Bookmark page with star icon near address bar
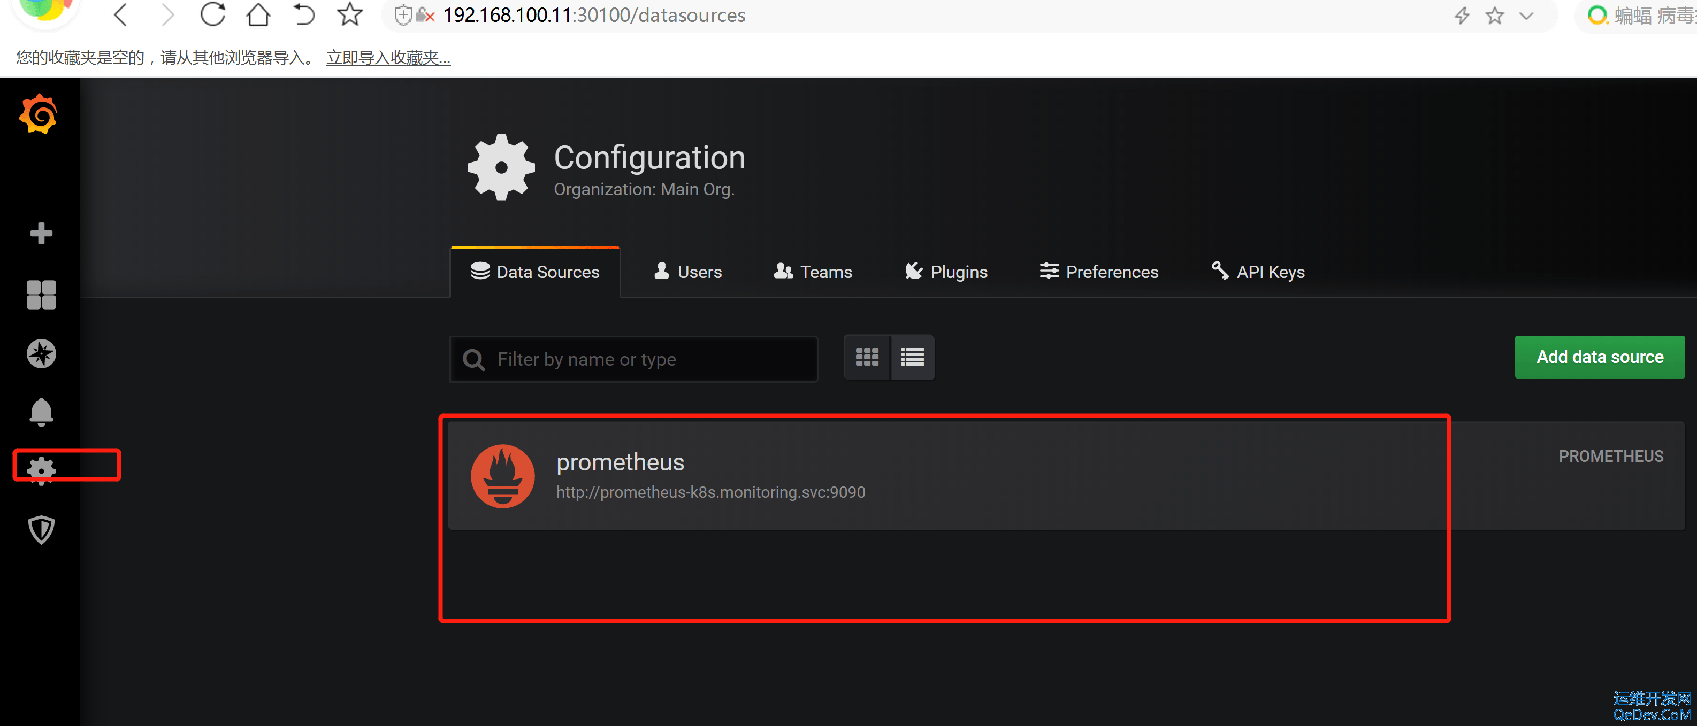Viewport: 1697px width, 726px height. tap(349, 14)
